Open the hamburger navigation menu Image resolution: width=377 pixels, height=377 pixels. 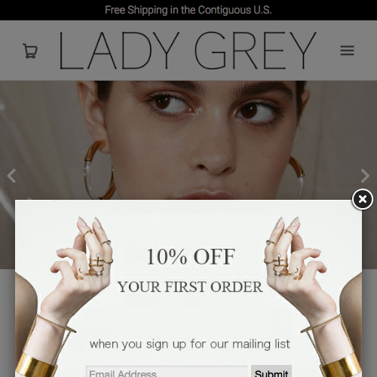(x=347, y=51)
